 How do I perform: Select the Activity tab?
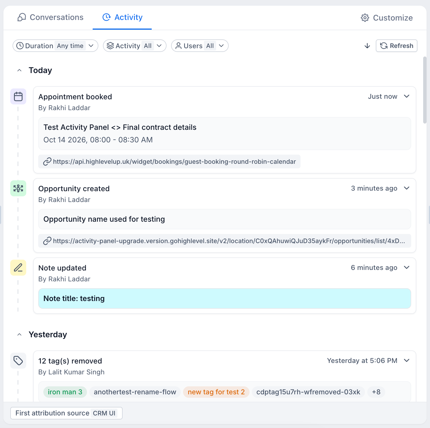pyautogui.click(x=122, y=17)
